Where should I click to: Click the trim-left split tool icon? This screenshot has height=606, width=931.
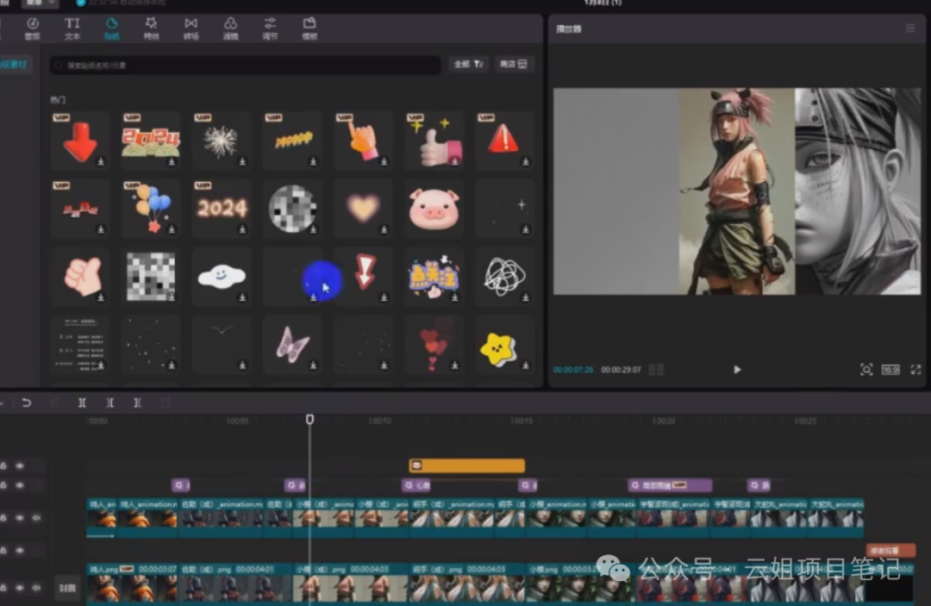pos(109,403)
